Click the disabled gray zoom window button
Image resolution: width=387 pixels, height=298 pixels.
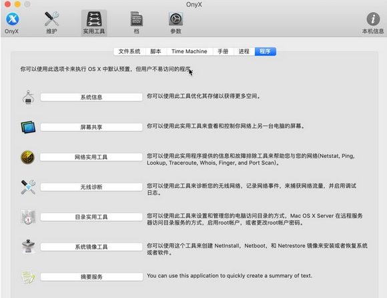pyautogui.click(x=27, y=4)
